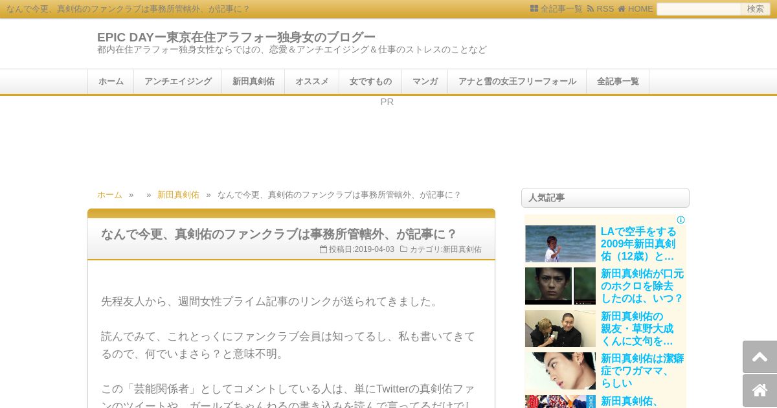Click the HOME text link in top bar
The width and height of the screenshot is (777, 408).
[640, 9]
